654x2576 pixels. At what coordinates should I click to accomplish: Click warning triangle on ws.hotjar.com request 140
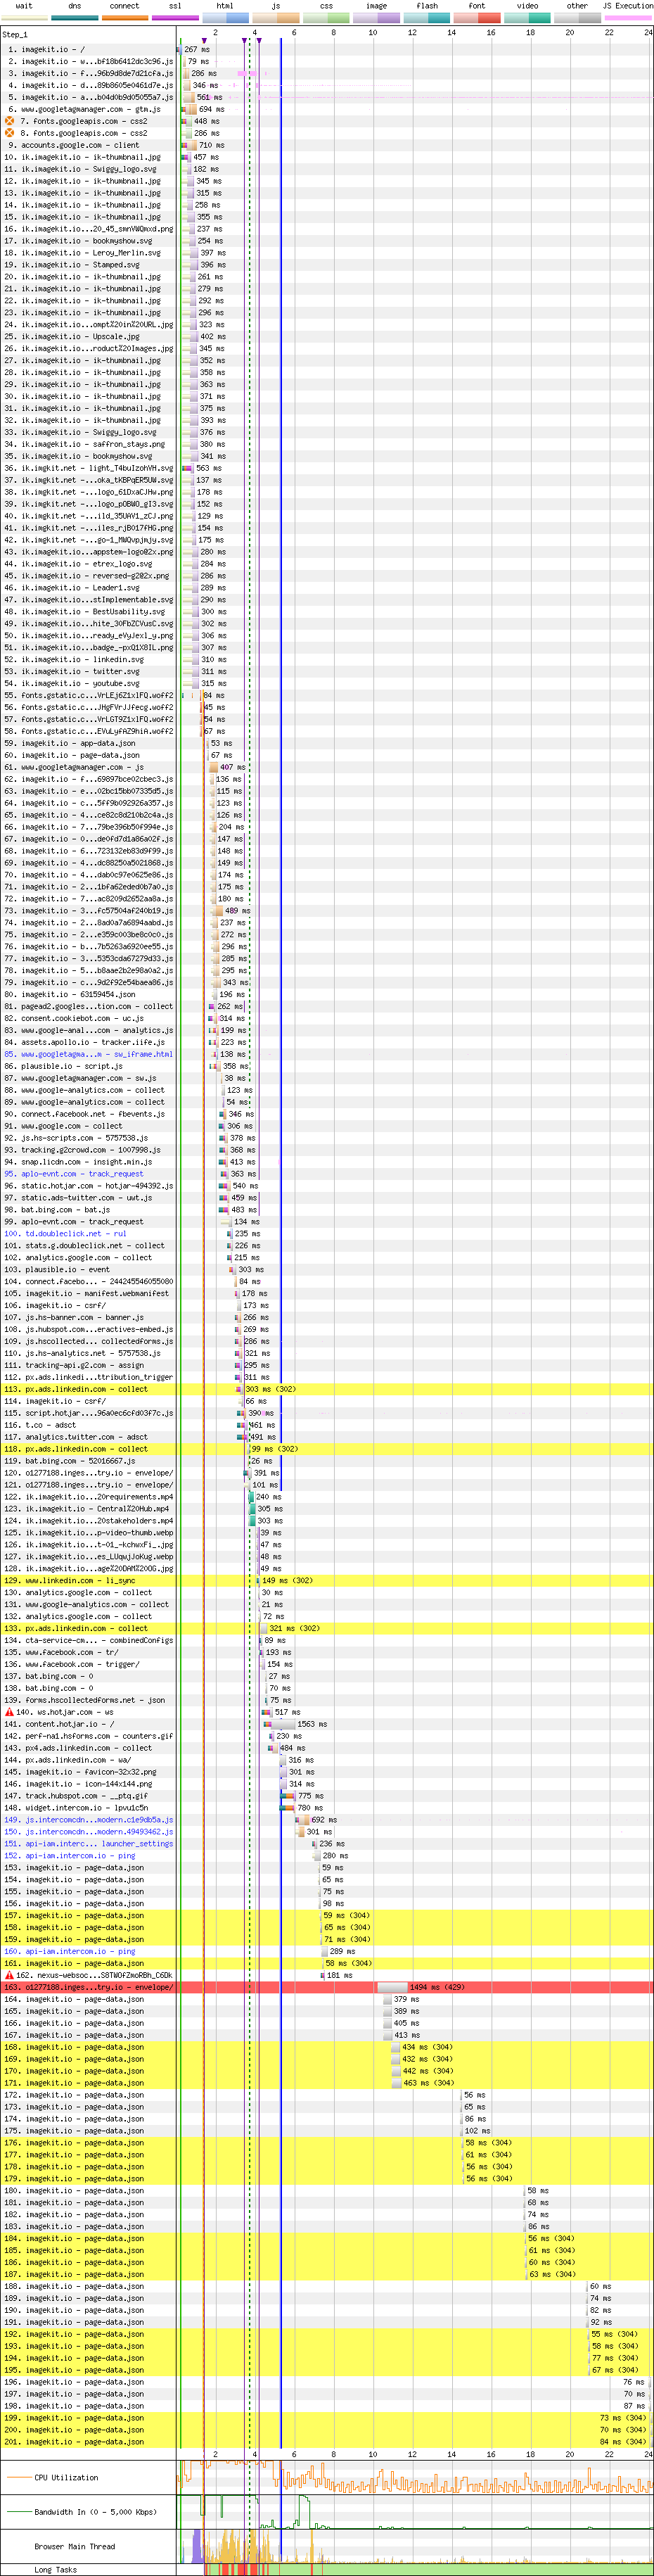(10, 1712)
